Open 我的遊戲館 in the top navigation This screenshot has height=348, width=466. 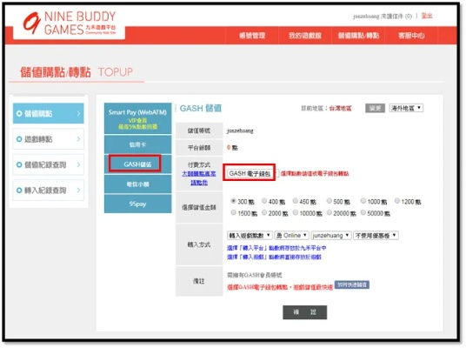(x=305, y=36)
